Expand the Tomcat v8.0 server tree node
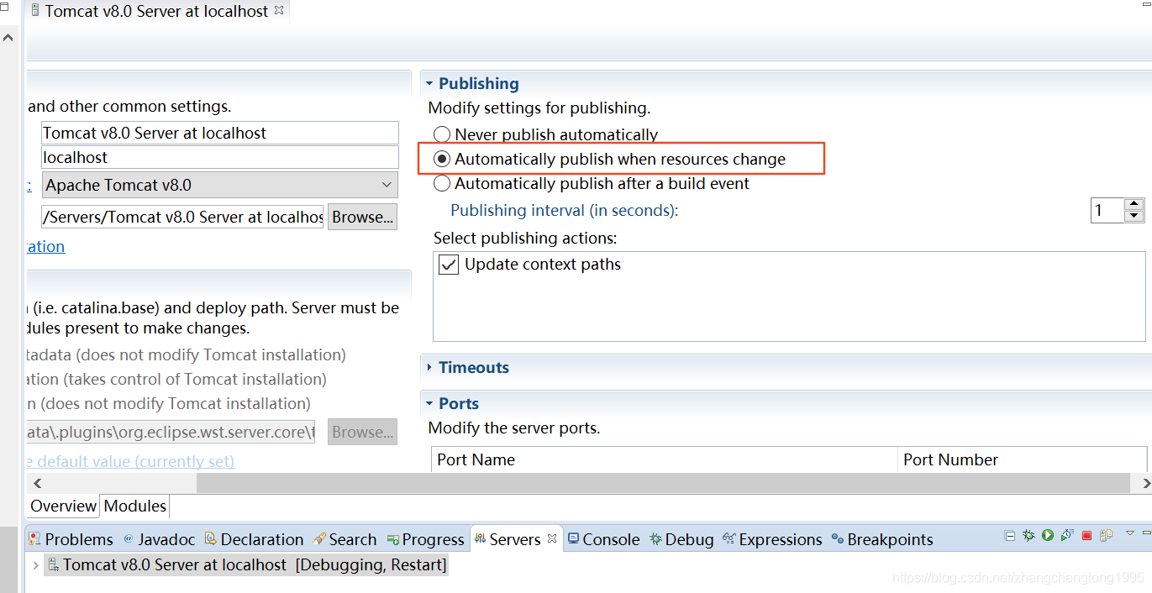This screenshot has width=1152, height=593. [x=36, y=565]
